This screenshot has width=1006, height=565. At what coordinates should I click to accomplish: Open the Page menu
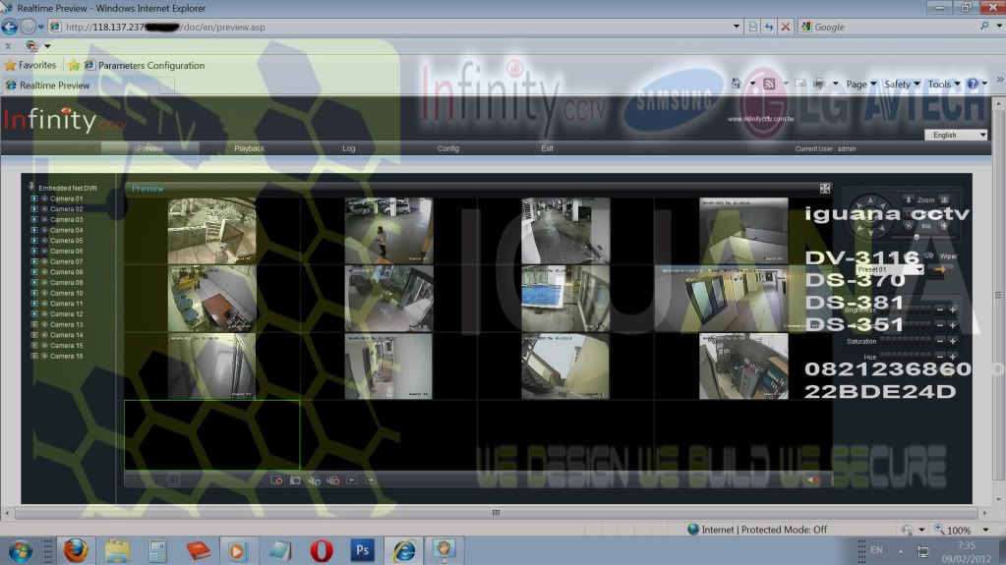coord(860,84)
